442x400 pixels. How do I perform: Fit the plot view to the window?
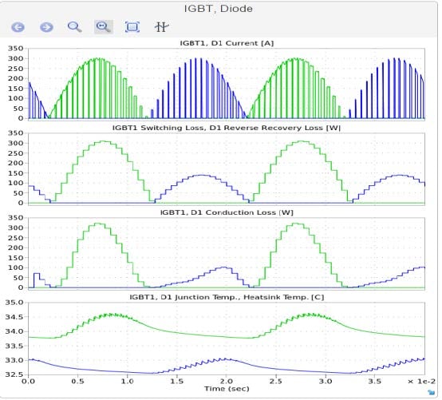[132, 27]
